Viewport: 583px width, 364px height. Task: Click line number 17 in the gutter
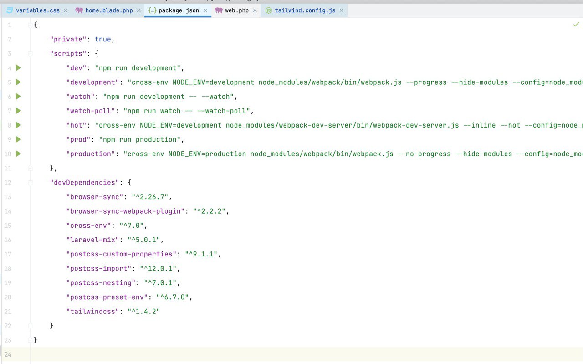click(x=8, y=254)
